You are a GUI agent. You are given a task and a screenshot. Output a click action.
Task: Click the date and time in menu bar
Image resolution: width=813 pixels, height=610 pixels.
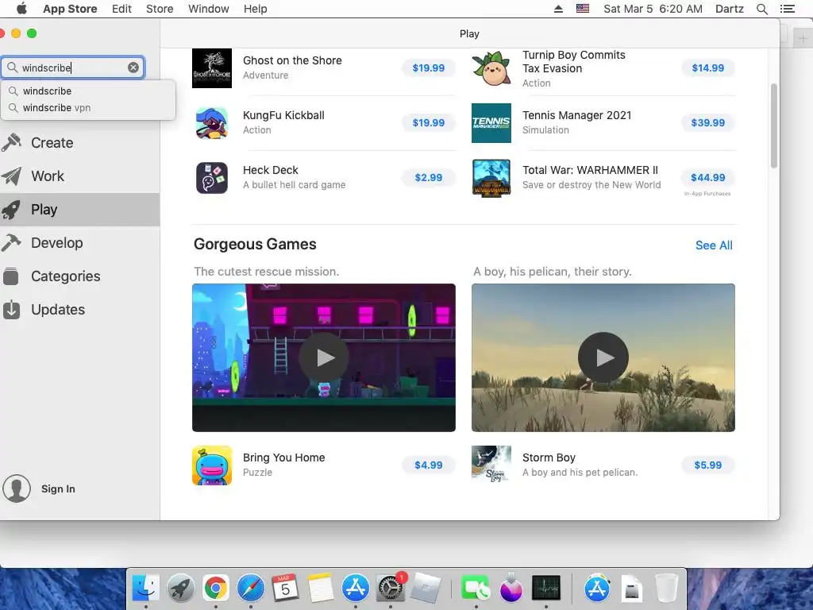point(653,9)
